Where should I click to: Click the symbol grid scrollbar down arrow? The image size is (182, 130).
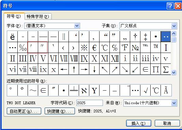click(x=174, y=72)
